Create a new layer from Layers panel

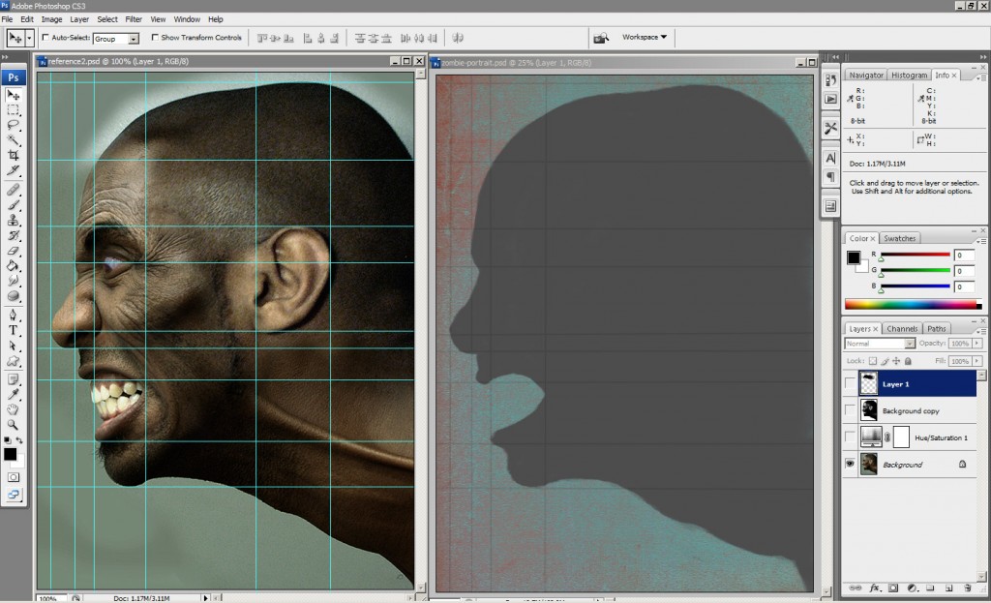point(948,588)
